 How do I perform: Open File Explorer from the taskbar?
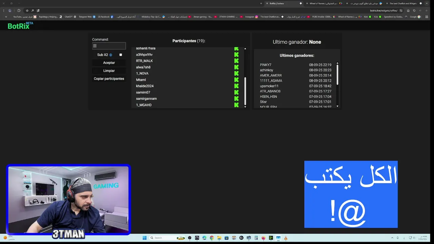coord(219,238)
